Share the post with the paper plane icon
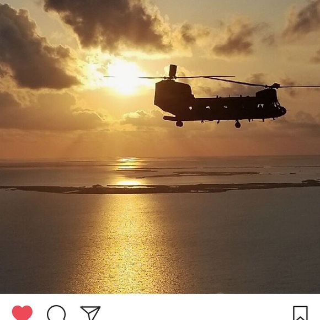Screen dimensions: 320x320 (90, 313)
